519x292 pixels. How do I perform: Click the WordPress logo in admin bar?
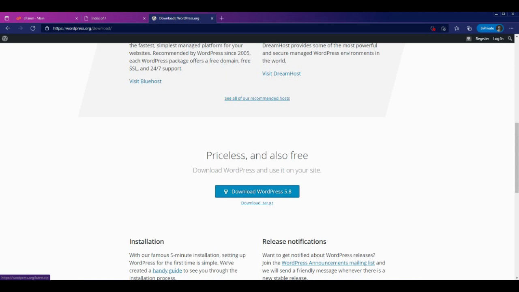tap(5, 39)
